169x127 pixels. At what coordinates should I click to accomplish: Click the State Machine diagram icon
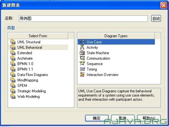click(x=82, y=53)
